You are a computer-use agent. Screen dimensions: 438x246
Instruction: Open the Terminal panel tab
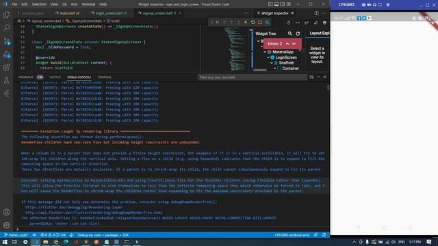(105, 77)
